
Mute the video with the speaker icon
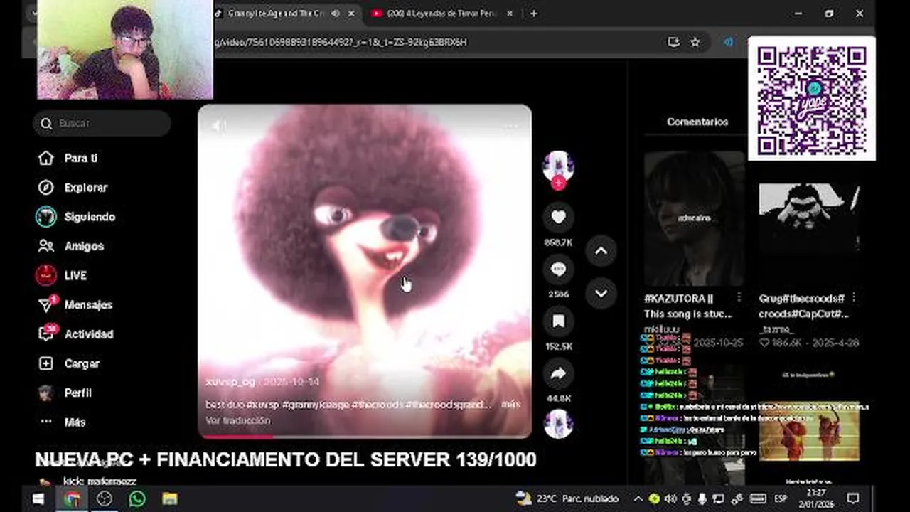click(218, 126)
